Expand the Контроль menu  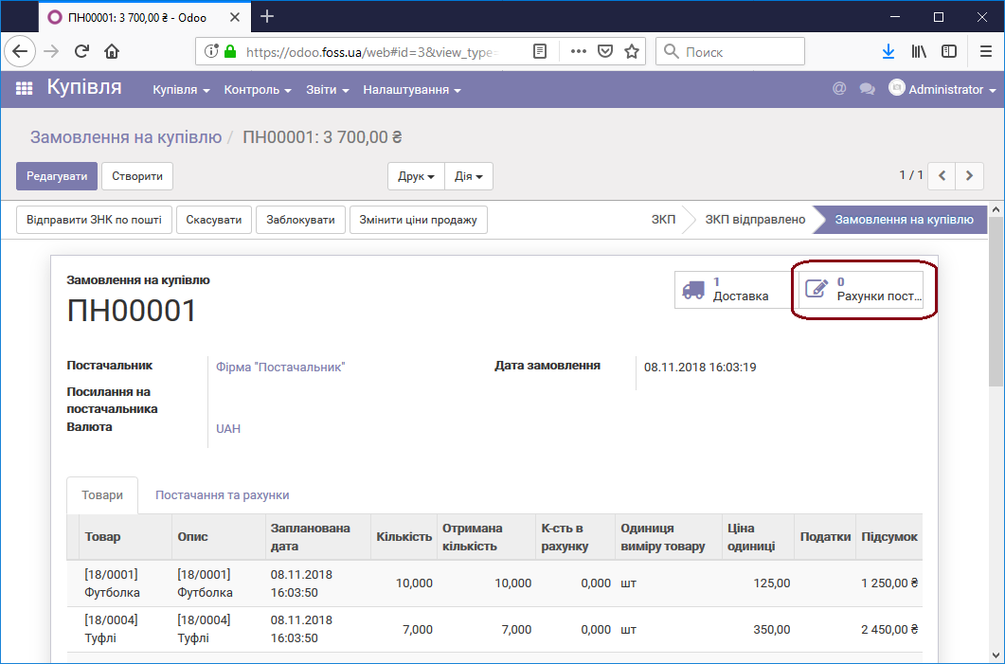258,90
